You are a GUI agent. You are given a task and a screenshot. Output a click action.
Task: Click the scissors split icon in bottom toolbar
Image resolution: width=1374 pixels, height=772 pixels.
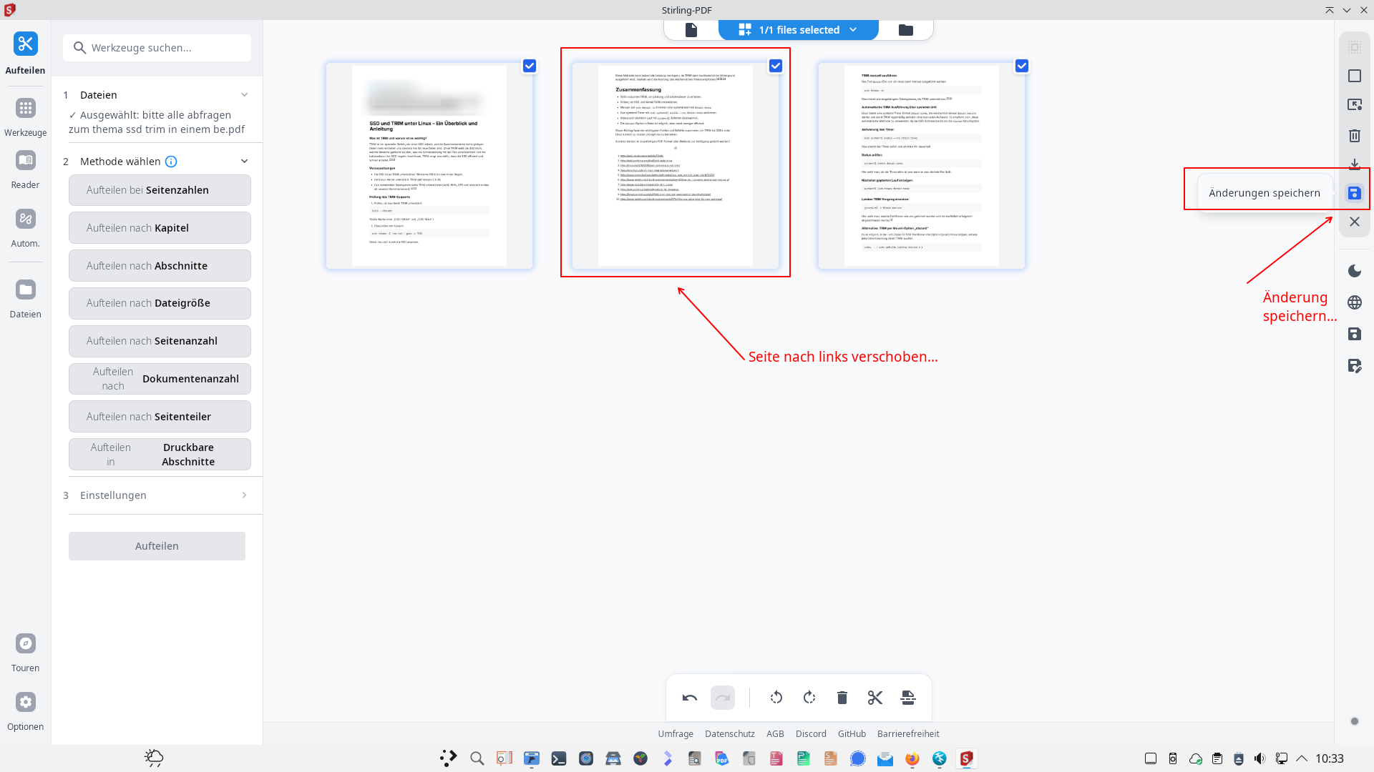click(874, 698)
